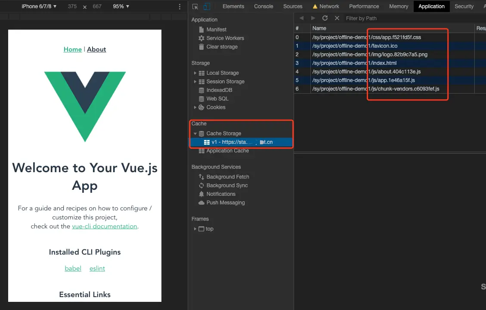Open Background Sync service
This screenshot has height=310, width=486.
click(x=227, y=185)
